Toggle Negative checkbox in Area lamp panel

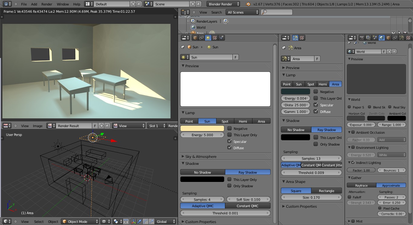click(x=316, y=92)
